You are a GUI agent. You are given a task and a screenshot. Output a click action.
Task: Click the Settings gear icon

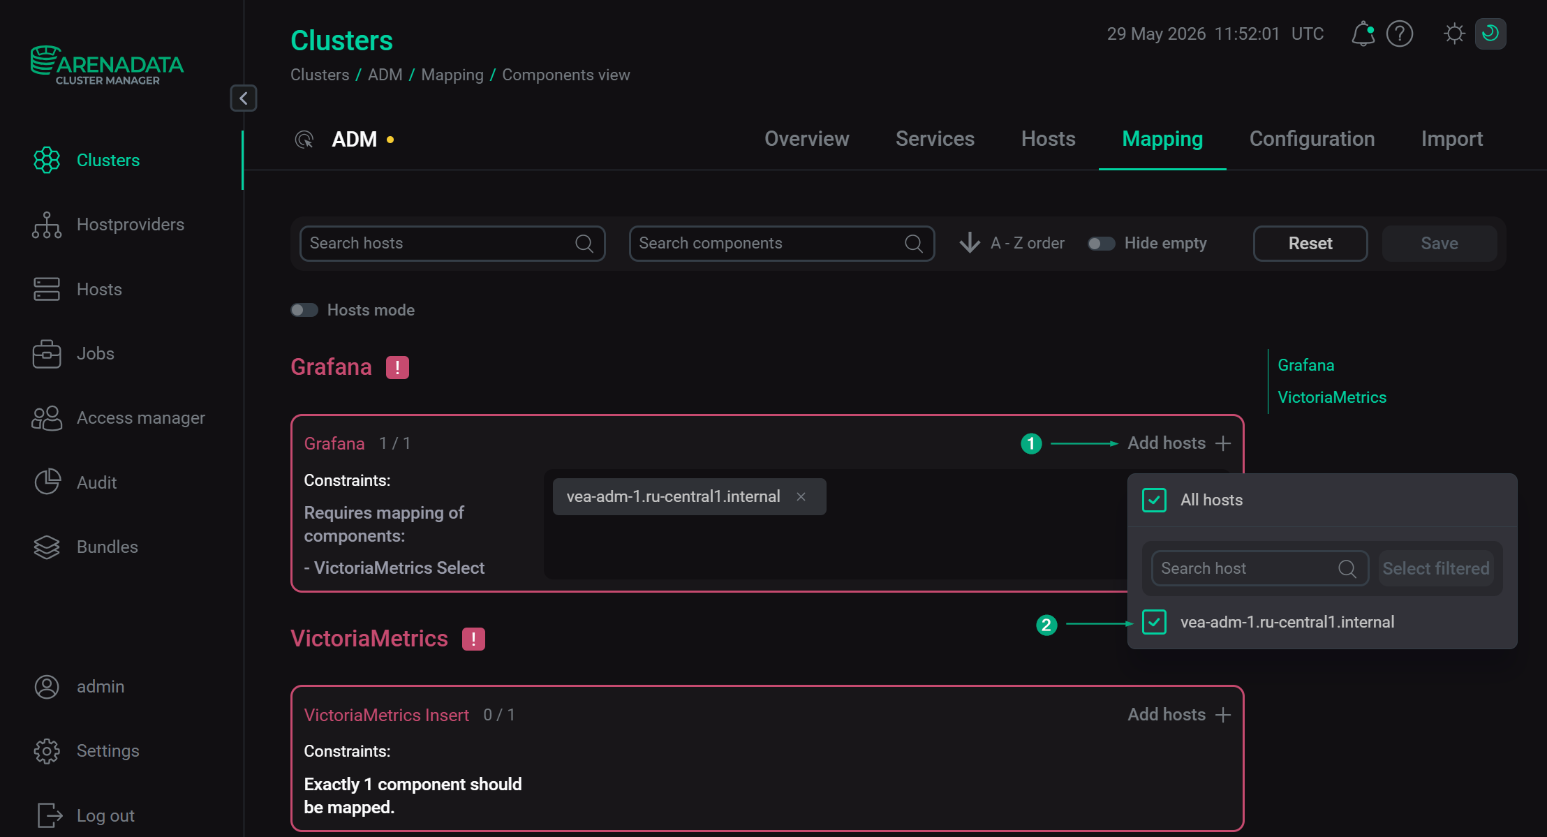click(47, 751)
